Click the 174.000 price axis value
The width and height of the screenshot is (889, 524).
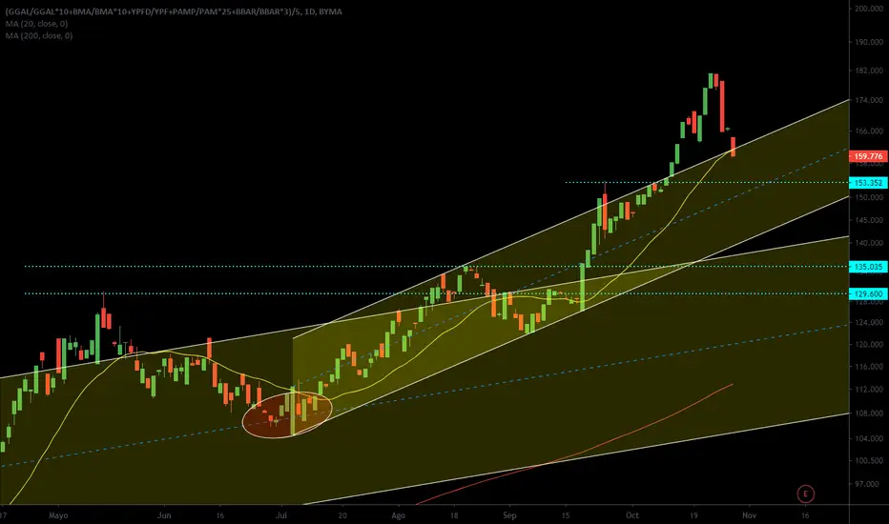[x=869, y=100]
